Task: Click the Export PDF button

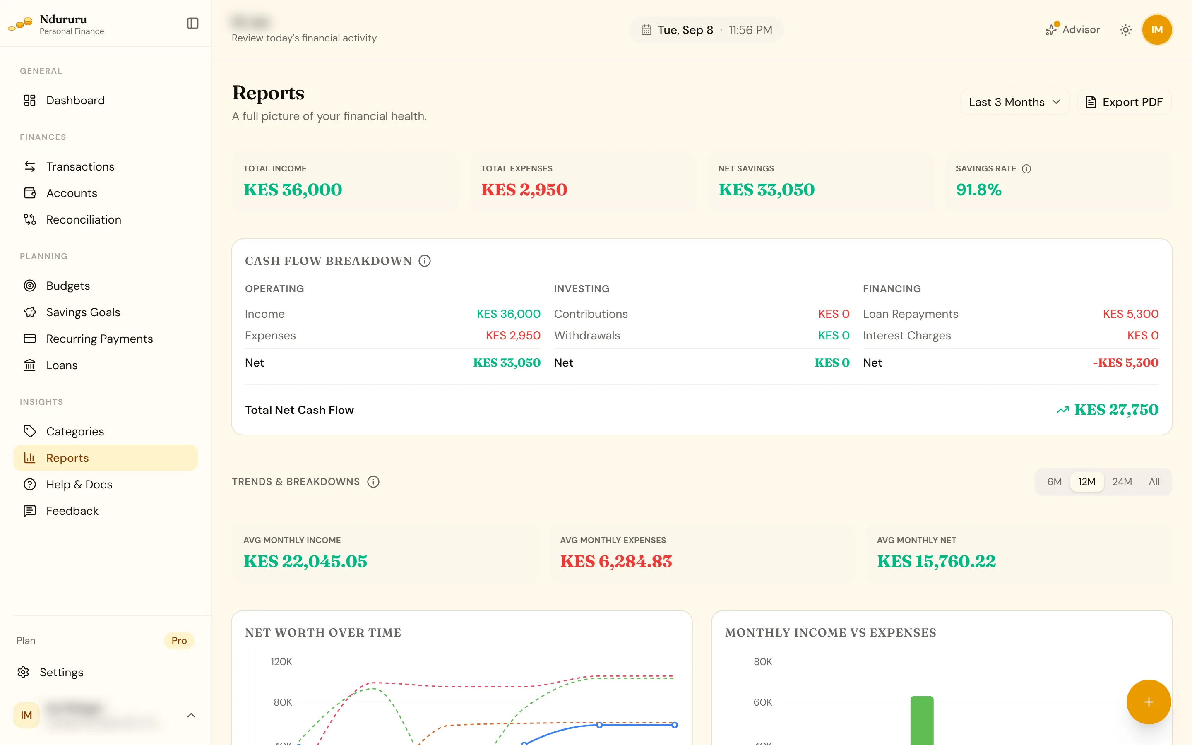Action: [x=1124, y=102]
